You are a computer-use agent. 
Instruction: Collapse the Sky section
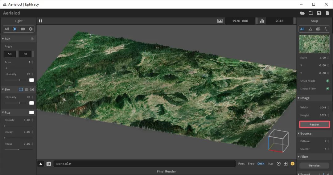click(x=3, y=89)
